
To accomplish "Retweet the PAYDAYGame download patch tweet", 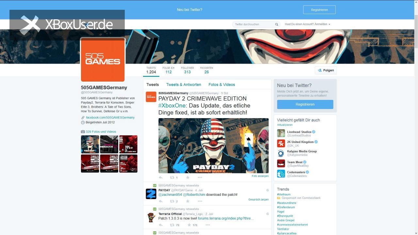I will (x=172, y=201).
